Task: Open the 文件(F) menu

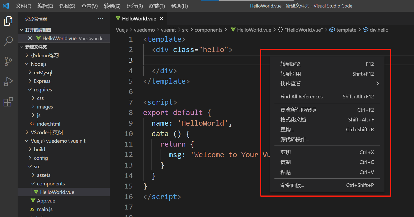Action: [23, 6]
